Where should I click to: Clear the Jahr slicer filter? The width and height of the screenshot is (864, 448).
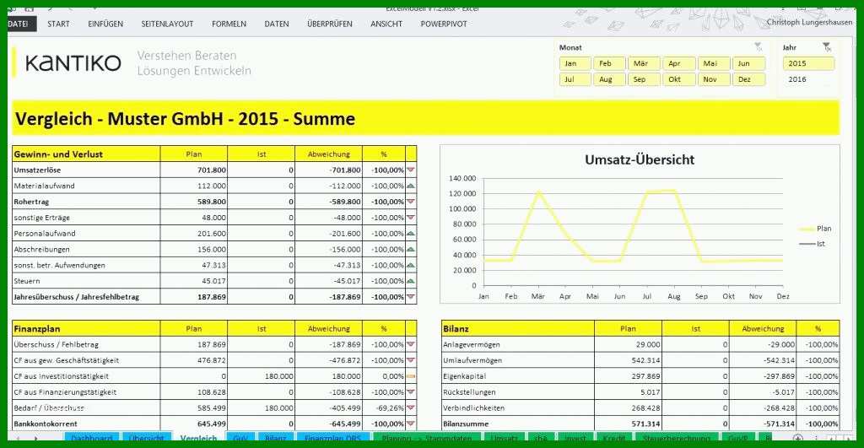(826, 47)
